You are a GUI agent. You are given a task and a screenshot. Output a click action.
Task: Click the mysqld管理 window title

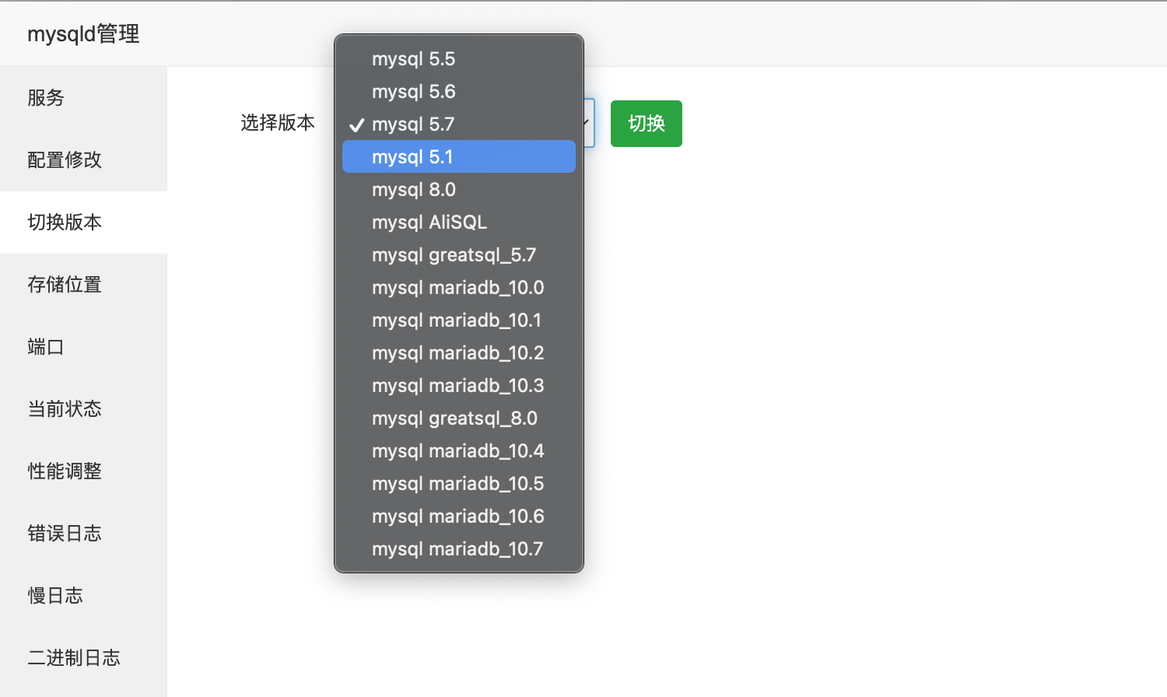83,34
